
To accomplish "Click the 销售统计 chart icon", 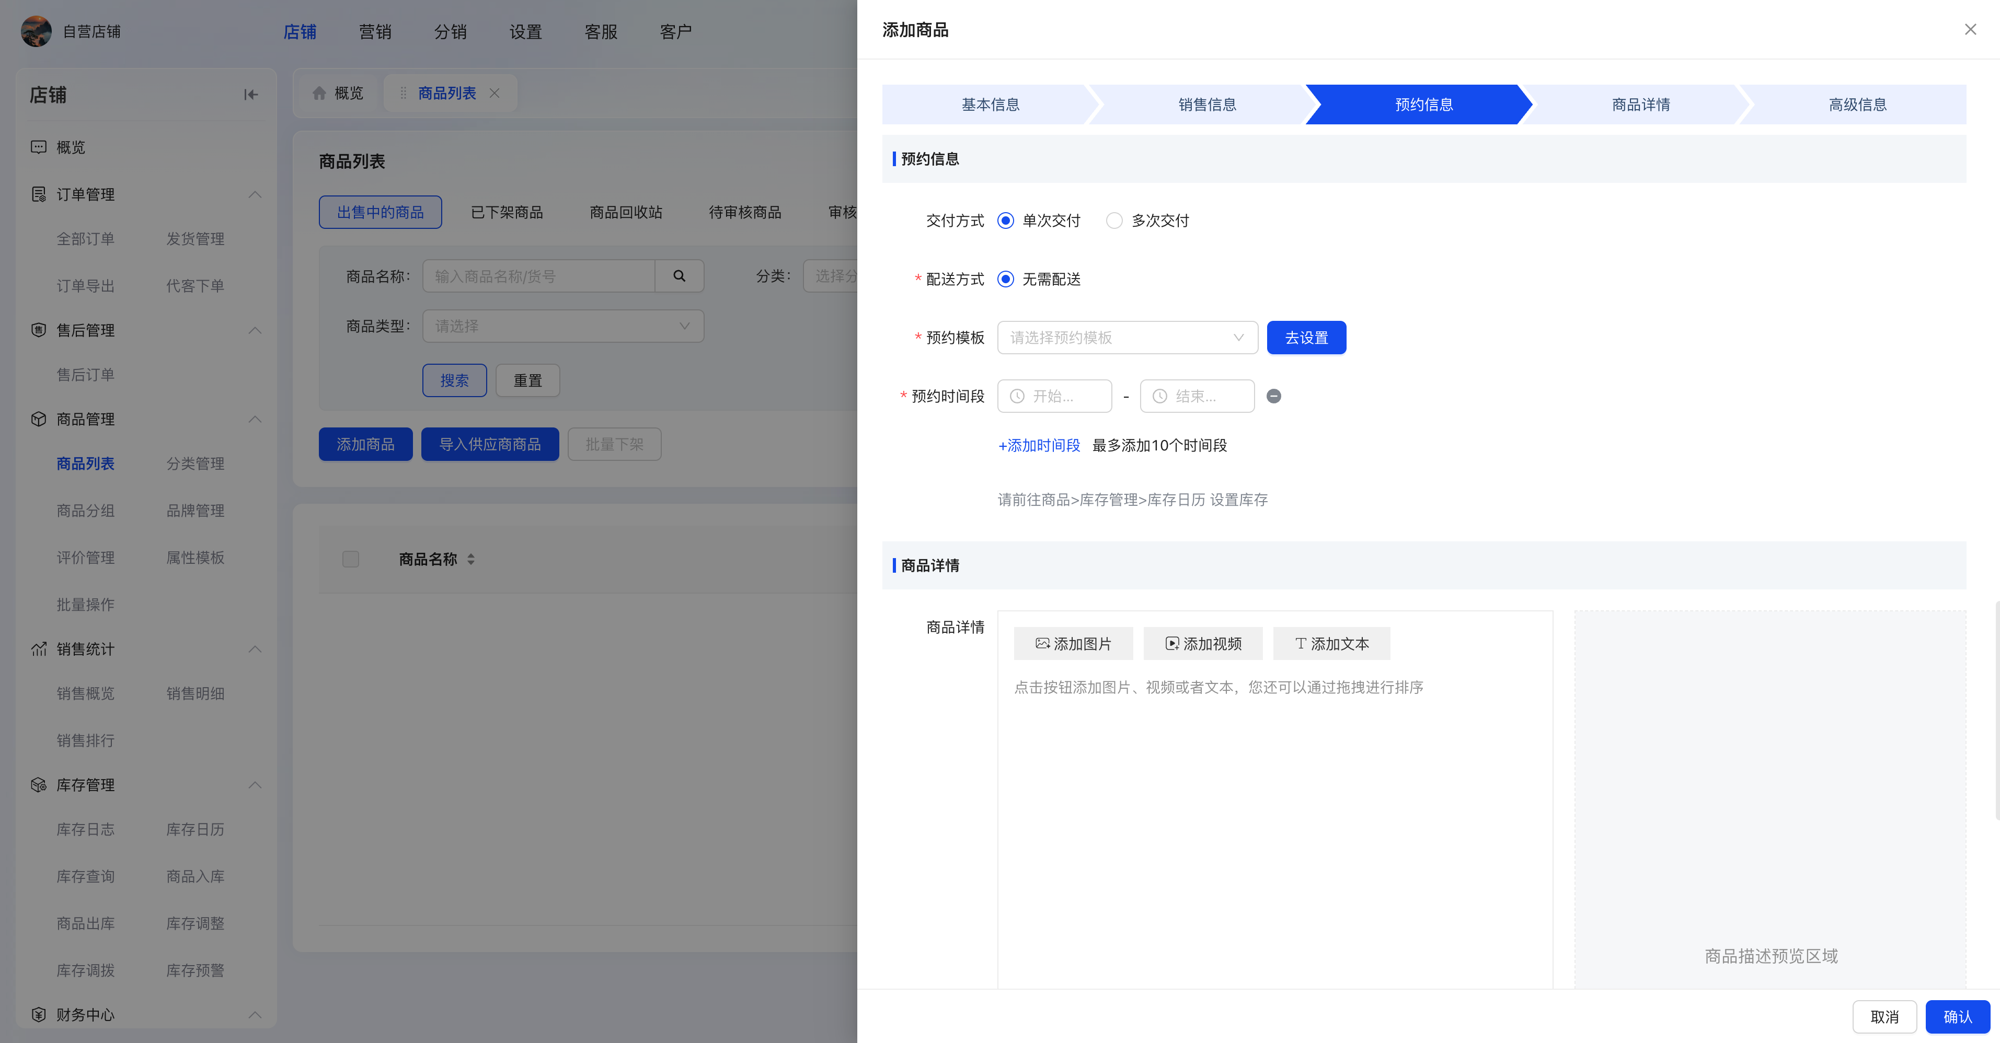I will [38, 649].
